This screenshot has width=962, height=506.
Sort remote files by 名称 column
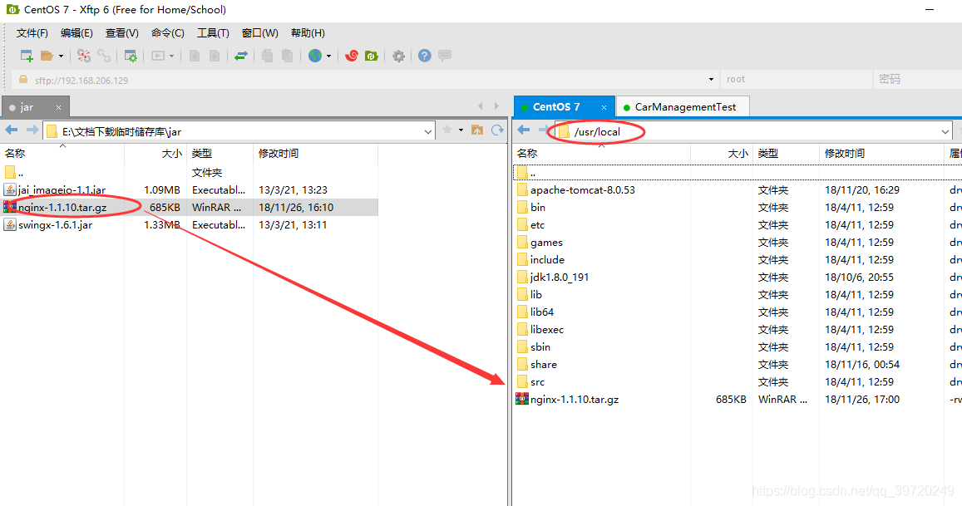[x=601, y=154]
